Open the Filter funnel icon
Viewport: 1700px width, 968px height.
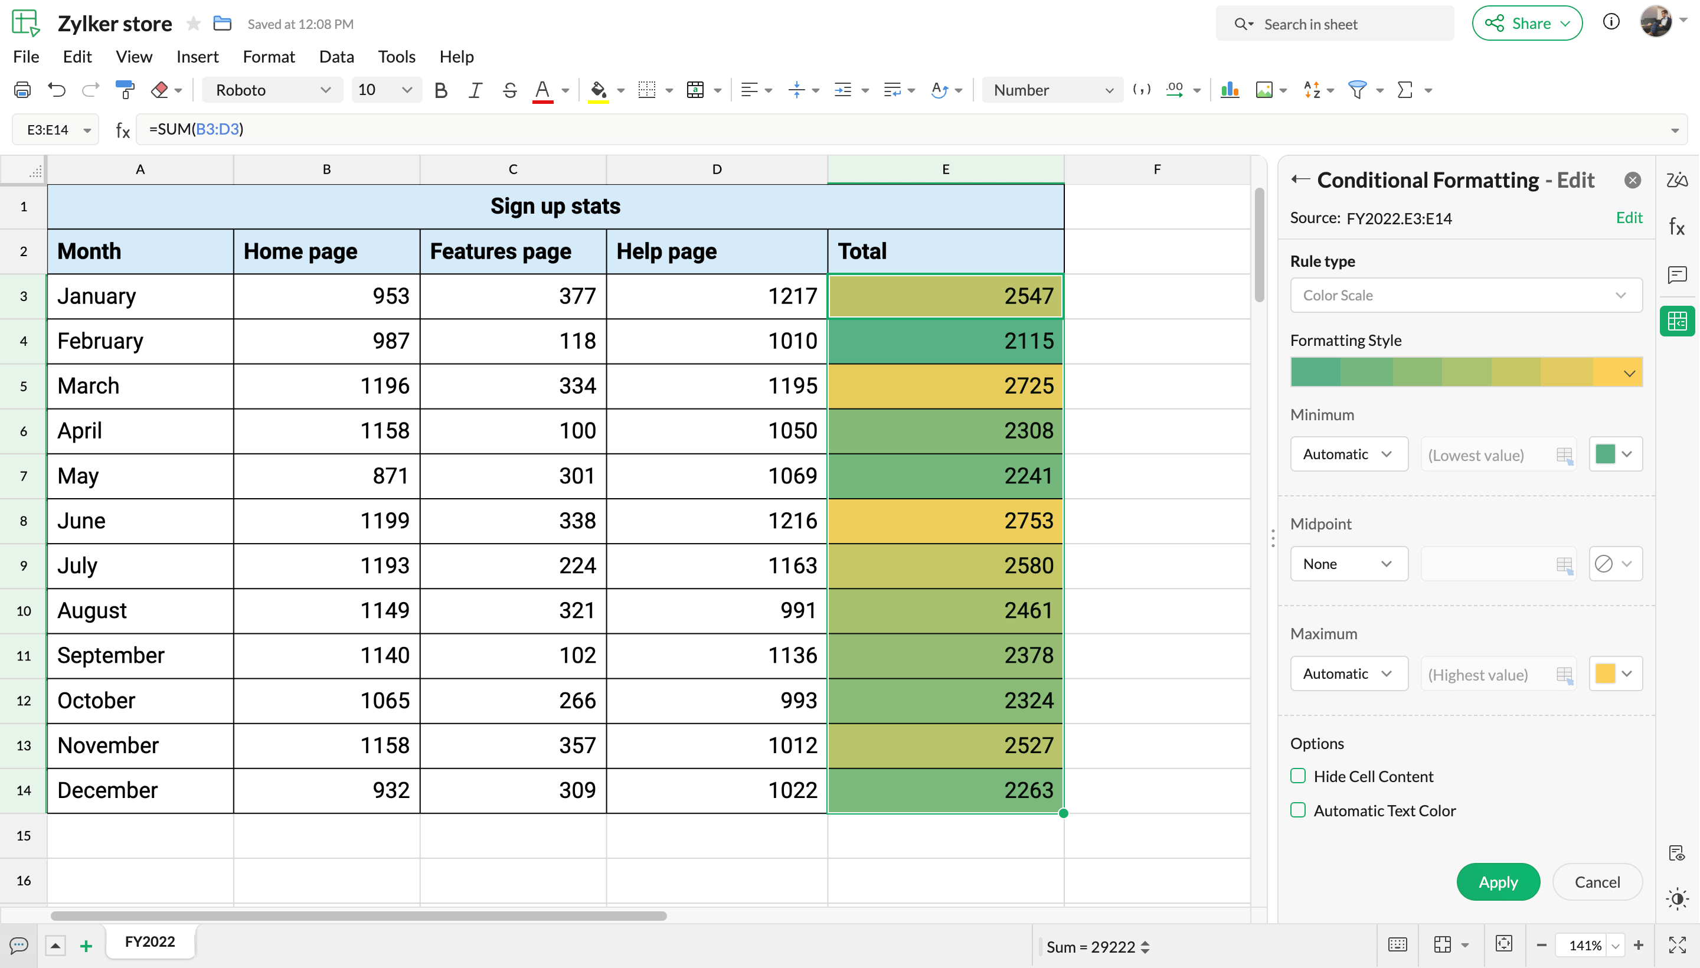(x=1357, y=90)
